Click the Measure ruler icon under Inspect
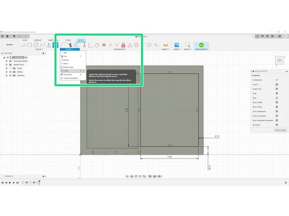 click(x=165, y=45)
